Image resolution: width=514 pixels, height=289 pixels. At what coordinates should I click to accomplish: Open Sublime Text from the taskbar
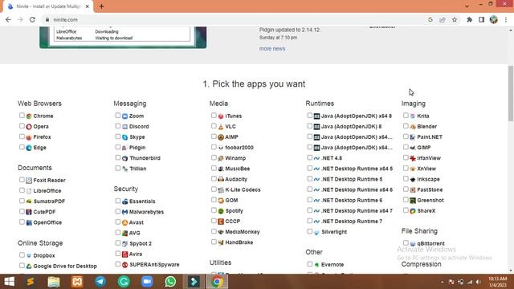coord(31,282)
